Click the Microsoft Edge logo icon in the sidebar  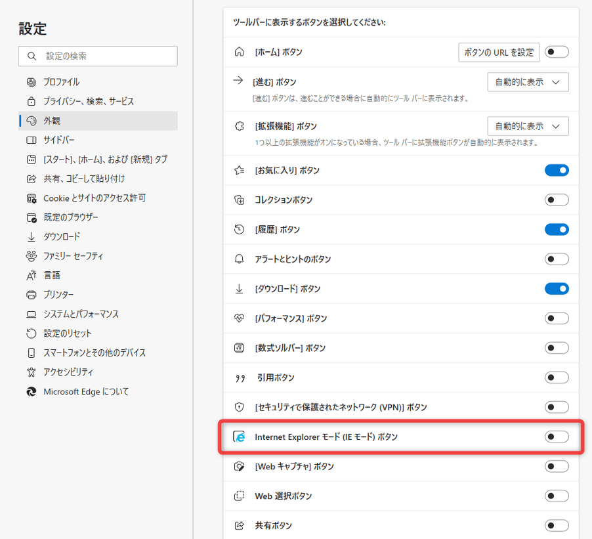(32, 392)
